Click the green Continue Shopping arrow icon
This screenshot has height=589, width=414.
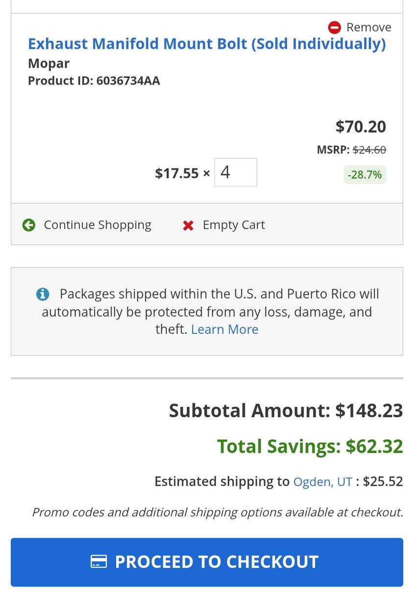tap(29, 225)
